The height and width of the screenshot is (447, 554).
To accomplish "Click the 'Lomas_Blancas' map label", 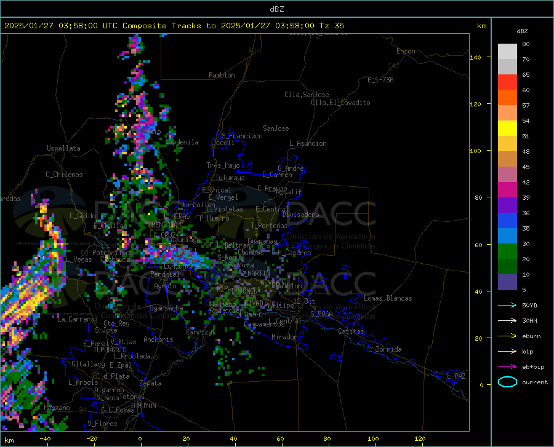I will 388,298.
